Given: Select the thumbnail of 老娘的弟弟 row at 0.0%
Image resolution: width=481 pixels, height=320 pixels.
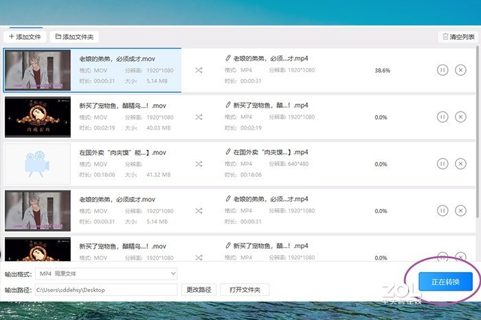Looking at the screenshot, I should coord(38,211).
